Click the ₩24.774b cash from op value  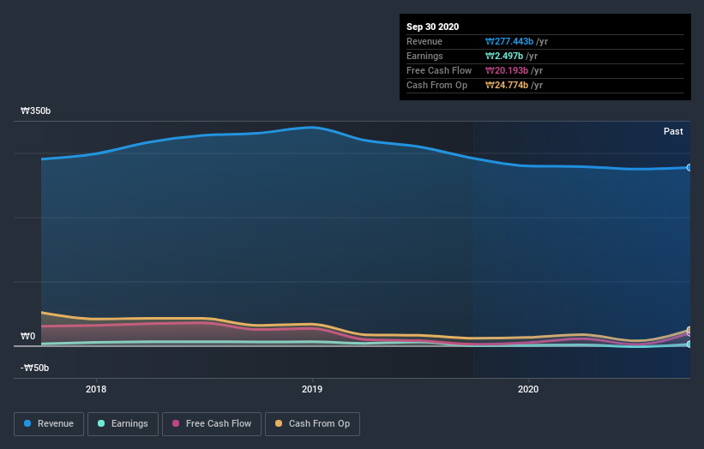pyautogui.click(x=507, y=85)
